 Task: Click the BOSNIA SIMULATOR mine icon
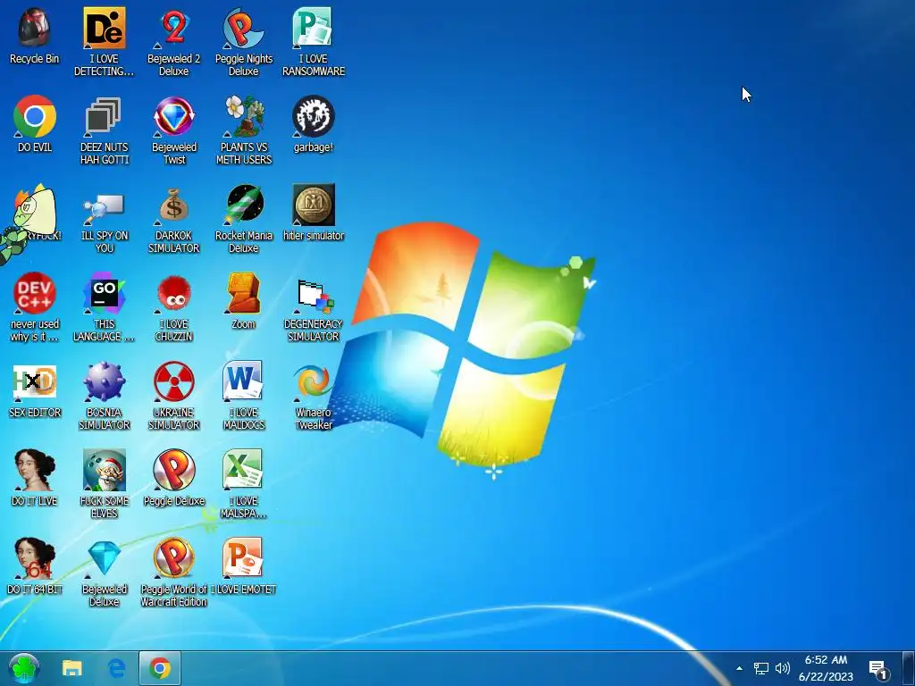(104, 381)
